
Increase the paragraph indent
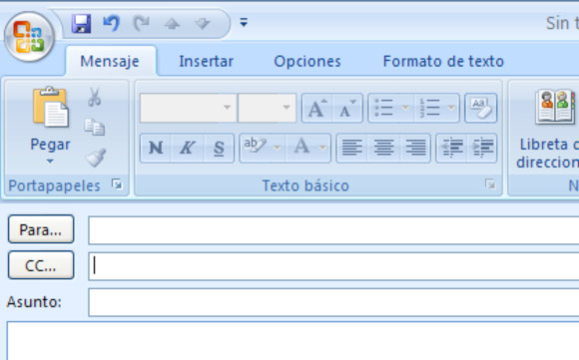482,148
